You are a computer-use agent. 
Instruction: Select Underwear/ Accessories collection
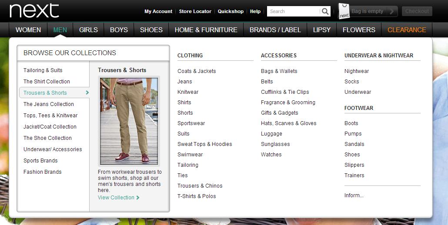[x=53, y=149]
